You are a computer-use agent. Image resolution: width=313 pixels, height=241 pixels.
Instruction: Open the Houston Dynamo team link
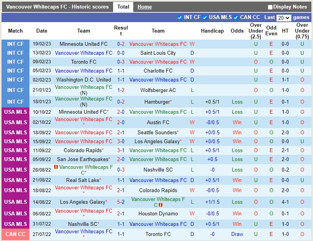158,213
